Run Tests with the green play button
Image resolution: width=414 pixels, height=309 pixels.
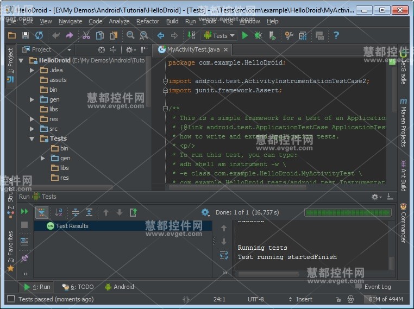pyautogui.click(x=244, y=35)
